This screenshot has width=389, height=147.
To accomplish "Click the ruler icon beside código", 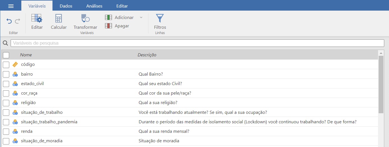I will coord(15,64).
